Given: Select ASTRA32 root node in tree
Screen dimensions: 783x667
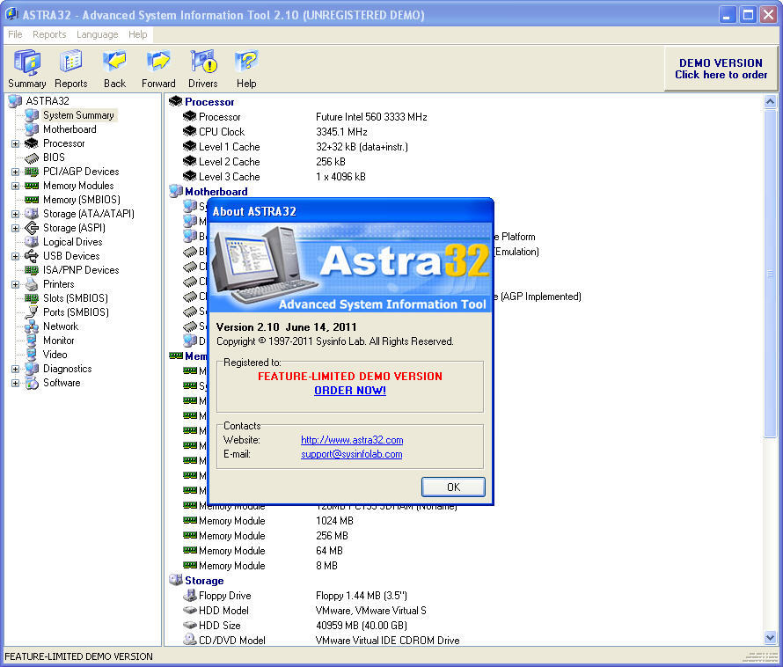Looking at the screenshot, I should (x=48, y=101).
